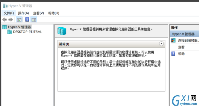
Task: Select DESKTOP-9TJT6ML in the tree
Action: click(28, 32)
